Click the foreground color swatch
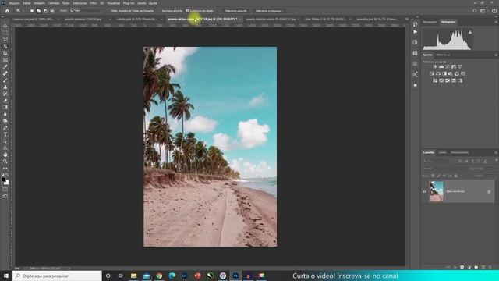 tap(3, 180)
